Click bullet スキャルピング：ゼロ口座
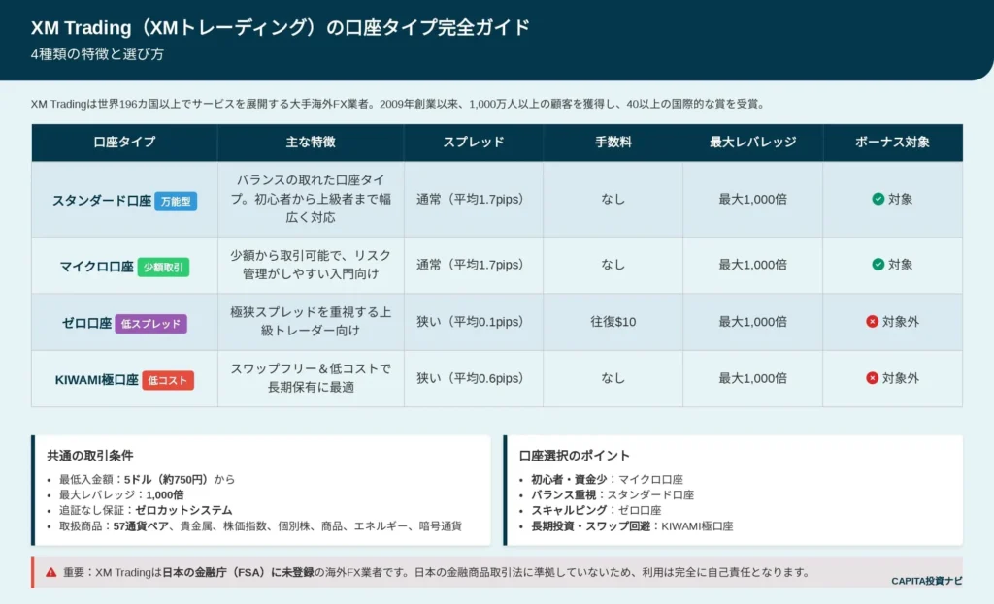This screenshot has width=994, height=604. (x=596, y=510)
